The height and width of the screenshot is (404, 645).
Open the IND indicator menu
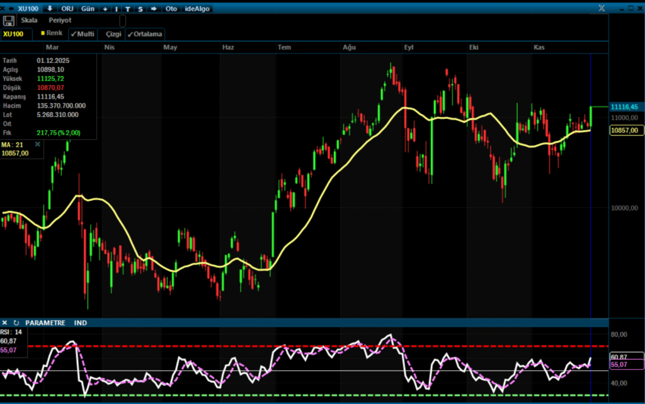80,323
